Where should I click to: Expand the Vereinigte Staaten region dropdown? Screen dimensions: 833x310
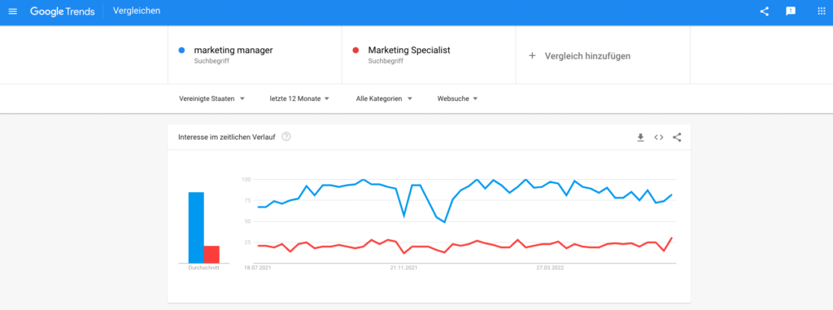click(x=212, y=98)
